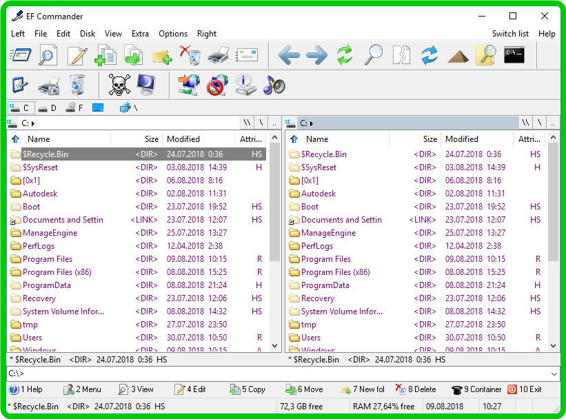Screen dimensions: 566x419
Task: Click the 9 Container function button
Action: pyautogui.click(x=476, y=389)
